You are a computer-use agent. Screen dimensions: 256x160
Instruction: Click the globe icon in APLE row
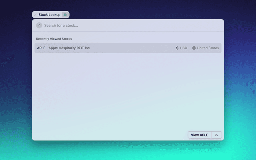click(194, 48)
